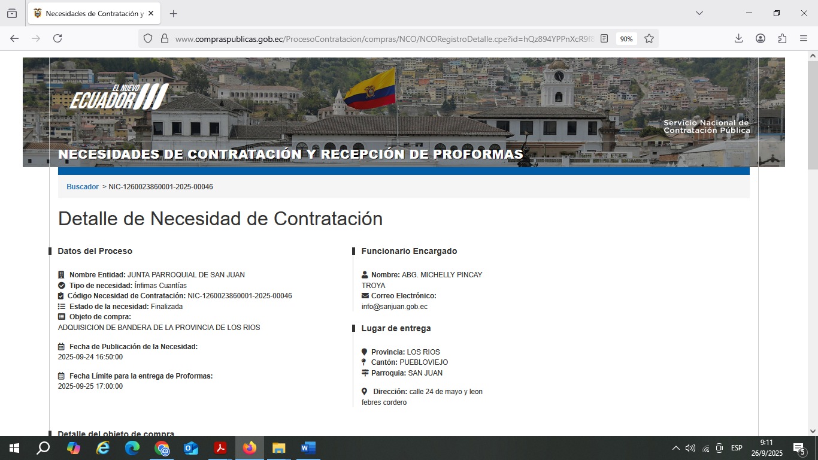The width and height of the screenshot is (818, 460).
Task: Click the page vertical scrollbar
Action: tap(813, 240)
